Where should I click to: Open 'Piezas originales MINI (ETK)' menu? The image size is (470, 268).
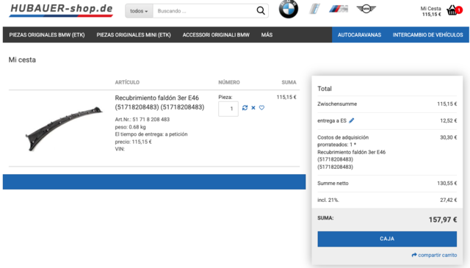point(134,35)
